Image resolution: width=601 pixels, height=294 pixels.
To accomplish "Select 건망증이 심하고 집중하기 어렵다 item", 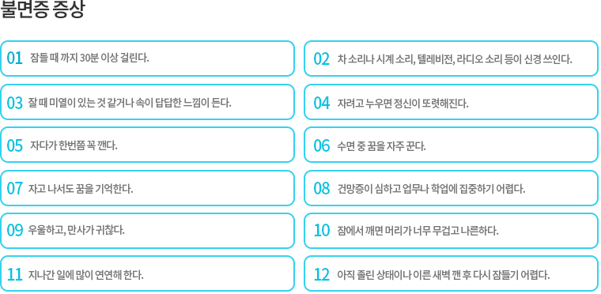I will pyautogui.click(x=451, y=188).
